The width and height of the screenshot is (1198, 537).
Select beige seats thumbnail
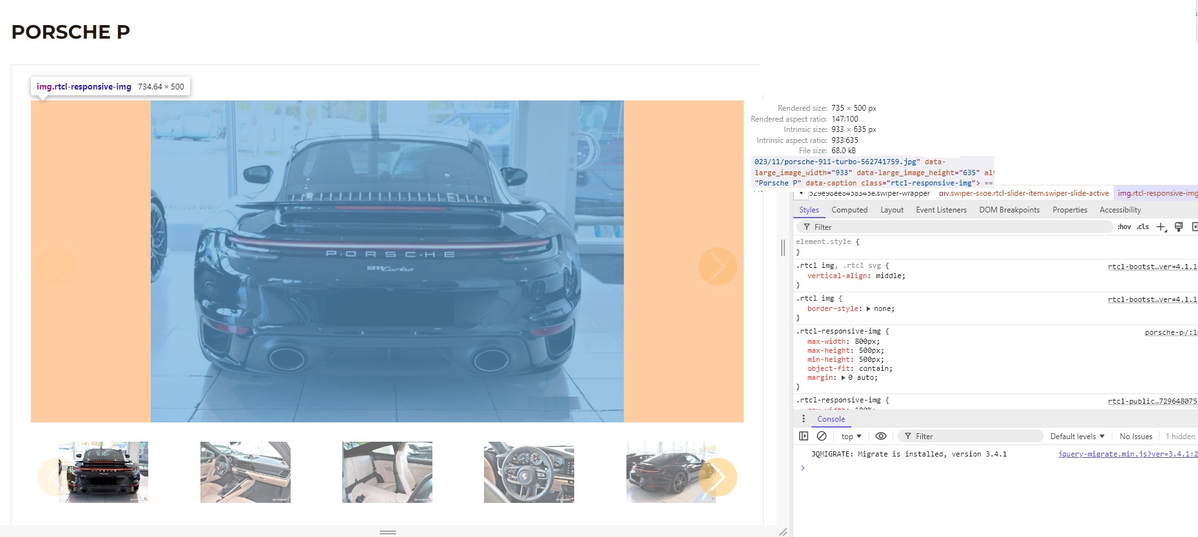387,472
